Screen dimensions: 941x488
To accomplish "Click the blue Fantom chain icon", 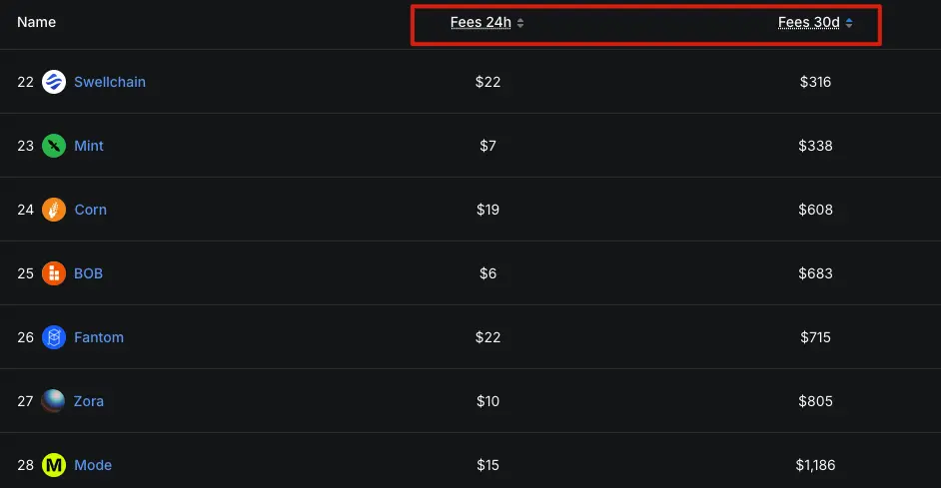I will [54, 337].
